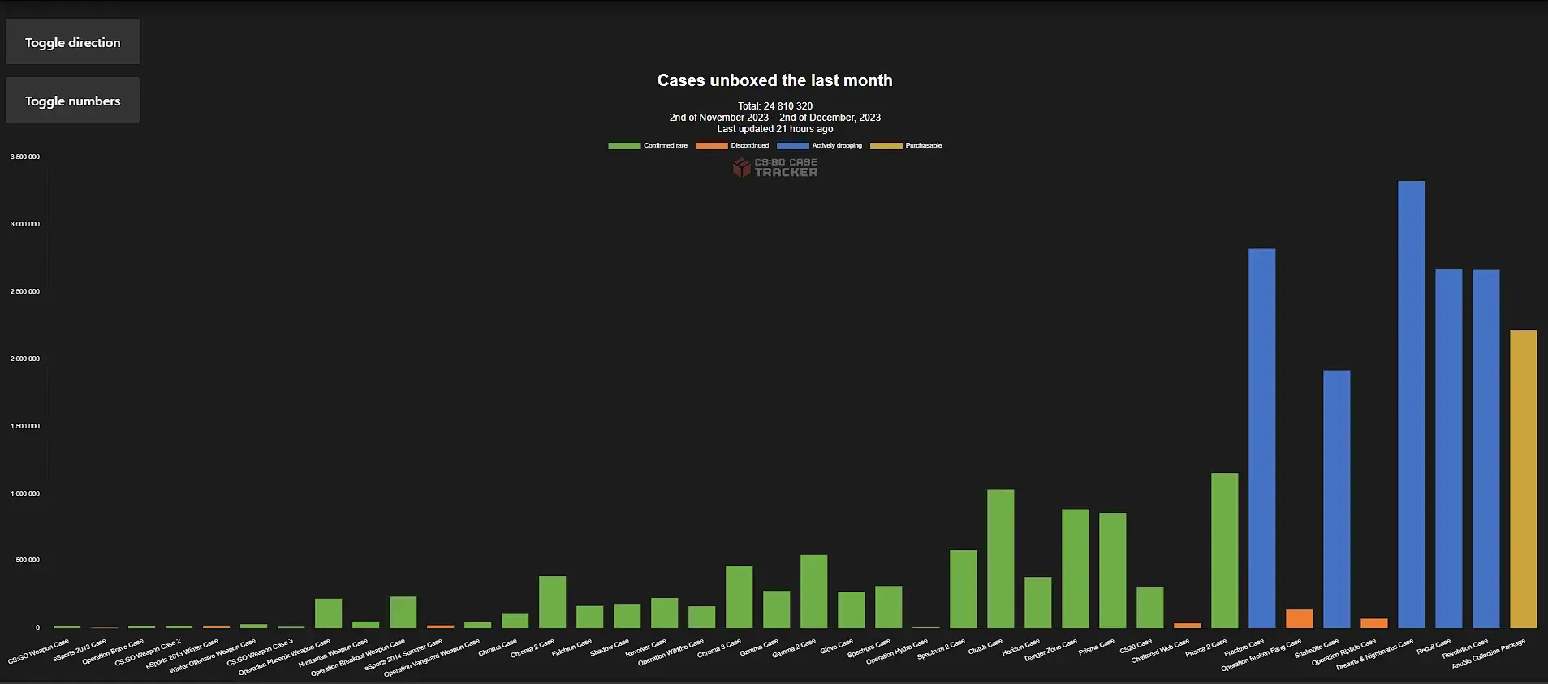Click the 'Operation Hydra Case' axis label
This screenshot has height=684, width=1548.
(896, 652)
